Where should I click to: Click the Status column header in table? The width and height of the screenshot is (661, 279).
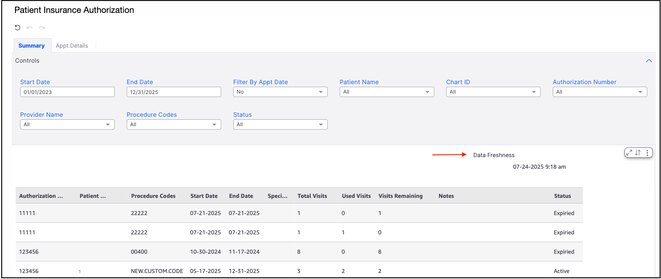point(563,196)
